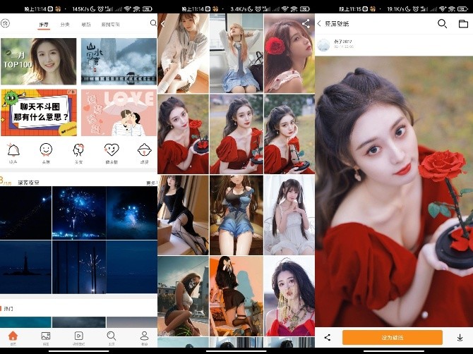Open the heart emoticon category icon
Image resolution: width=473 pixels, height=354 pixels.
112,150
